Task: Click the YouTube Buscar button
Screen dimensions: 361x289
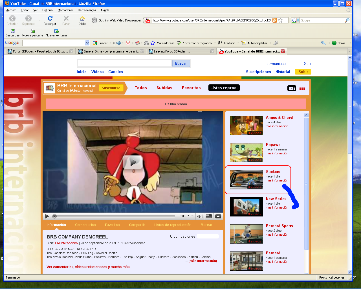Action: pyautogui.click(x=181, y=64)
